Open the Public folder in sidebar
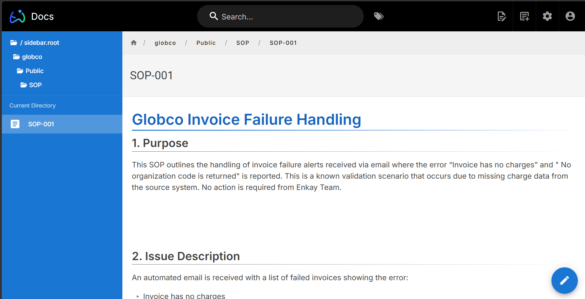This screenshot has height=299, width=585. pyautogui.click(x=35, y=71)
